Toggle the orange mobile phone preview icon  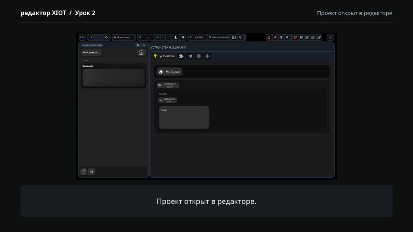point(269,37)
